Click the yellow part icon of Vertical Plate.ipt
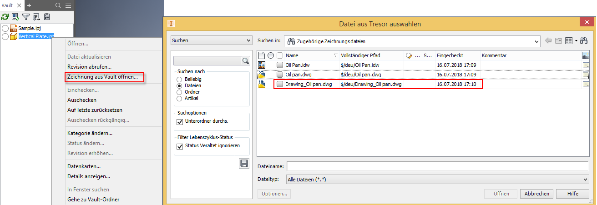 13,36
